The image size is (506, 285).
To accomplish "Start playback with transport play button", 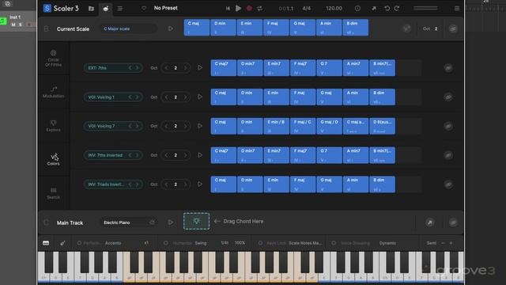I will 238,9.
